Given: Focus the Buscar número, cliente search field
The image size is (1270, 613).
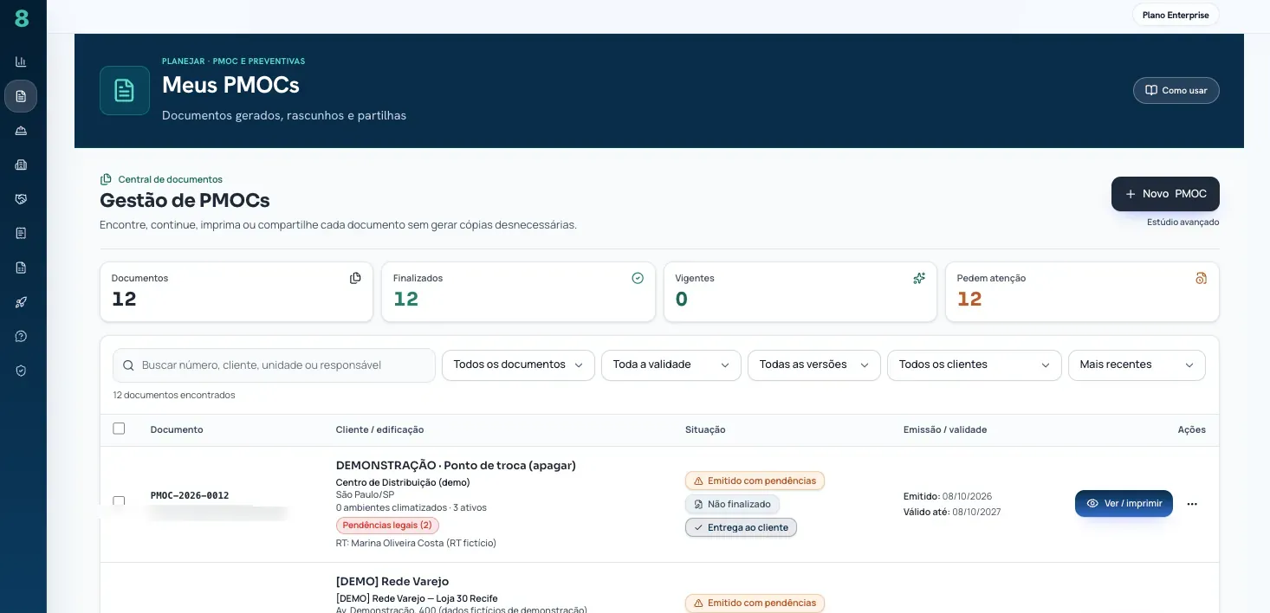Looking at the screenshot, I should [274, 365].
